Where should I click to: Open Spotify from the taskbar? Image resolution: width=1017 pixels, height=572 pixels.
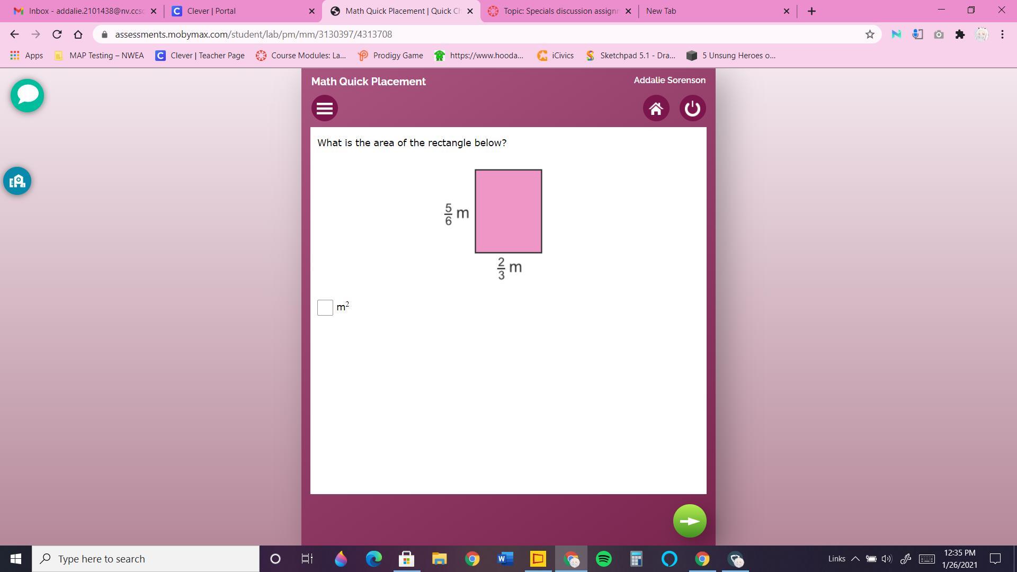point(604,559)
